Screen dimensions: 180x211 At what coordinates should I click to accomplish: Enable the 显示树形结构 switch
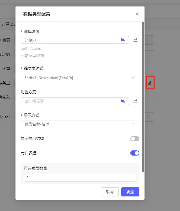pyautogui.click(x=135, y=139)
